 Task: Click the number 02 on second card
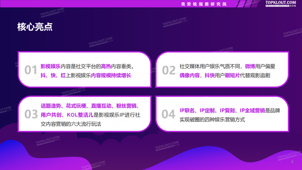click(169, 70)
